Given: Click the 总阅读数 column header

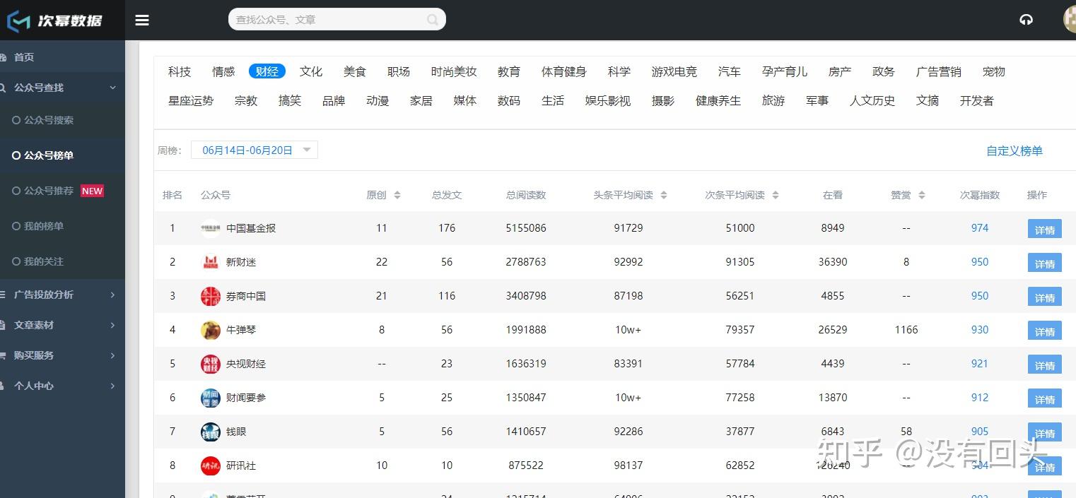Looking at the screenshot, I should coord(526,195).
